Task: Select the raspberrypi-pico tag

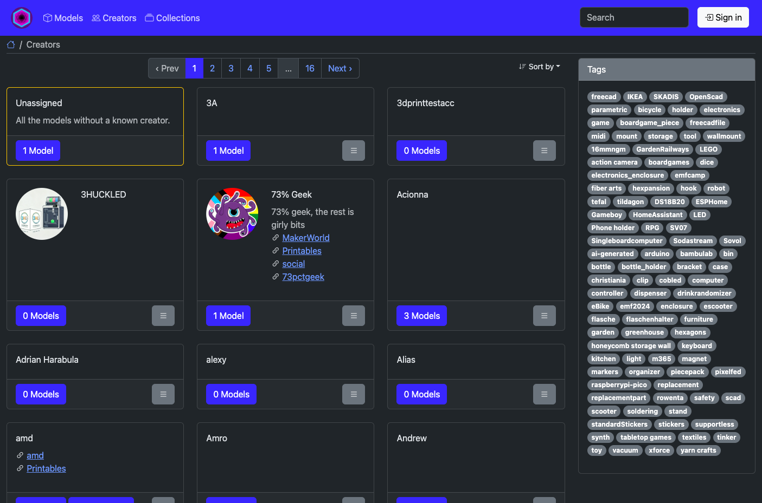Action: click(619, 385)
